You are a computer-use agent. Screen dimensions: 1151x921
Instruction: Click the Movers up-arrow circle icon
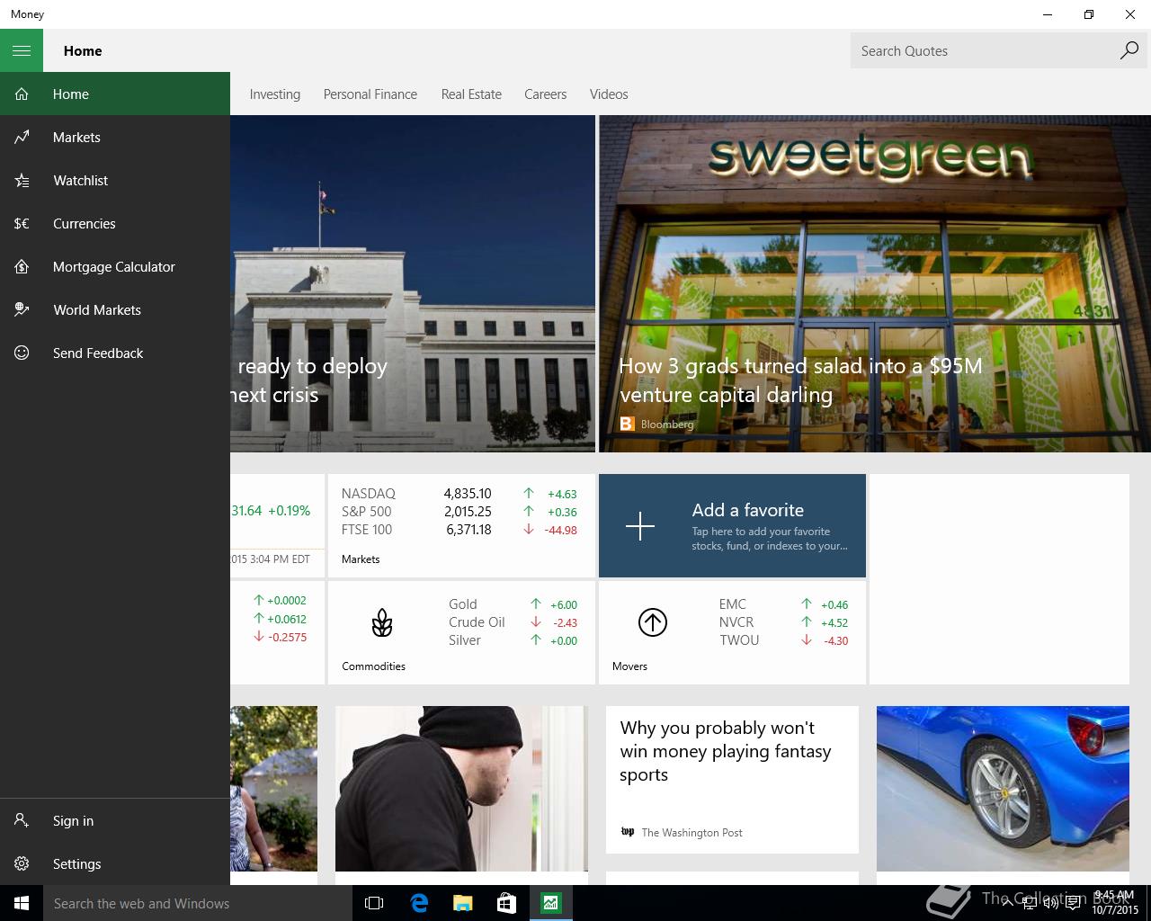point(653,621)
